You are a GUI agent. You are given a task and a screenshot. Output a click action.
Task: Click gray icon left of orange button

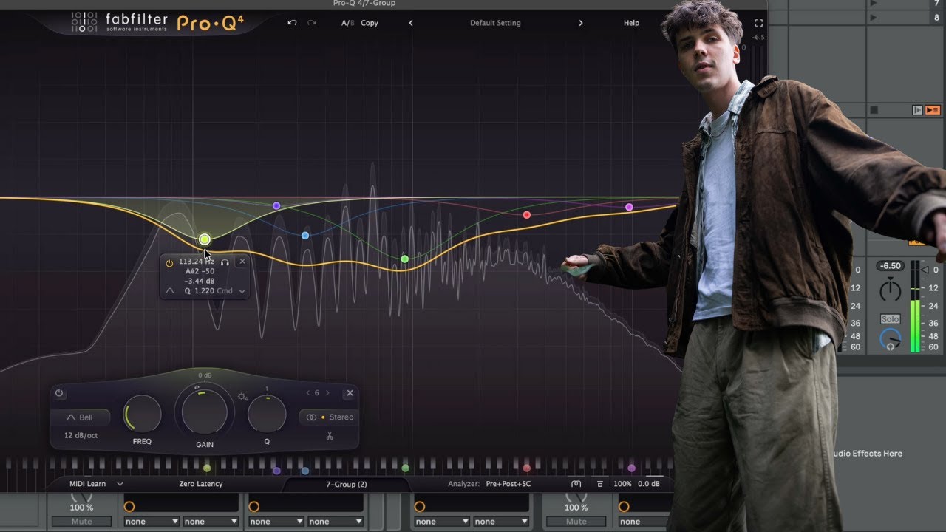tap(917, 110)
